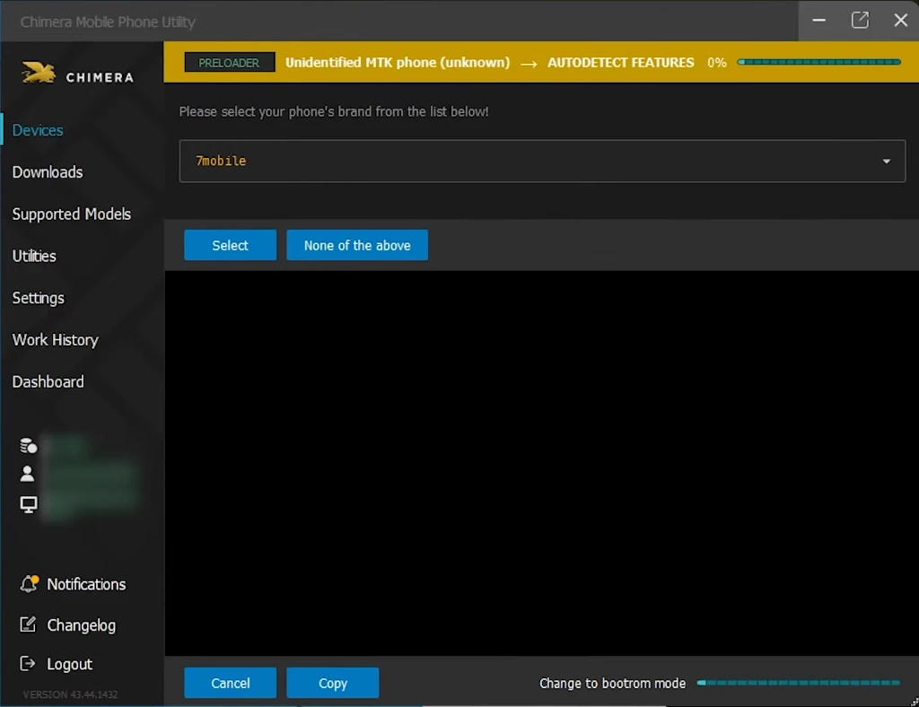919x707 pixels.
Task: Open the 7mobile brand combo box
Action: pyautogui.click(x=530, y=161)
